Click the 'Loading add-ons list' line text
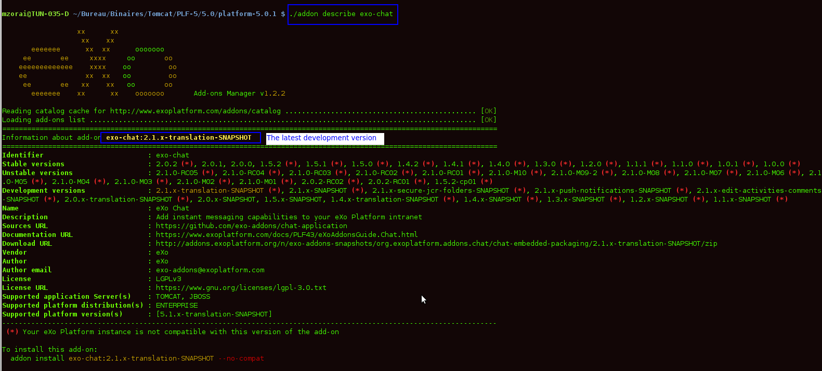Screen dimensions: 822x371 coord(44,120)
